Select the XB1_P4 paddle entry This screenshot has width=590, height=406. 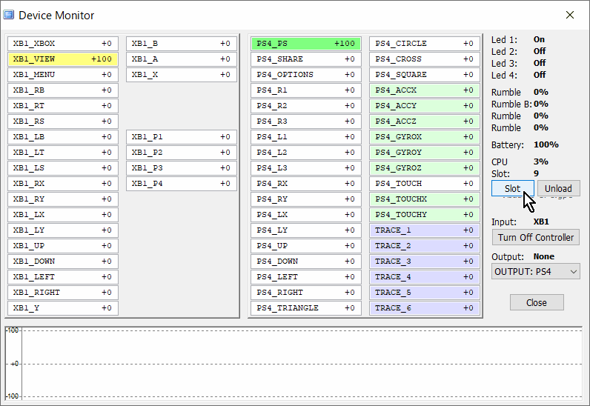tap(182, 184)
